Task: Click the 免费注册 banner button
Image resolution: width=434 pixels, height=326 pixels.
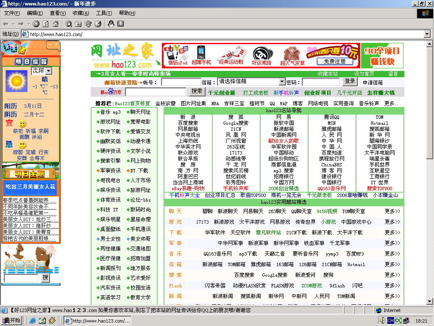Action: (x=335, y=62)
